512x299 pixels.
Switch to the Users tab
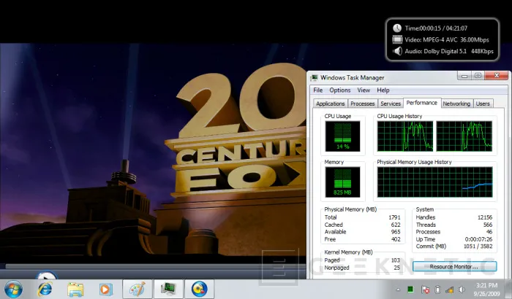click(483, 104)
